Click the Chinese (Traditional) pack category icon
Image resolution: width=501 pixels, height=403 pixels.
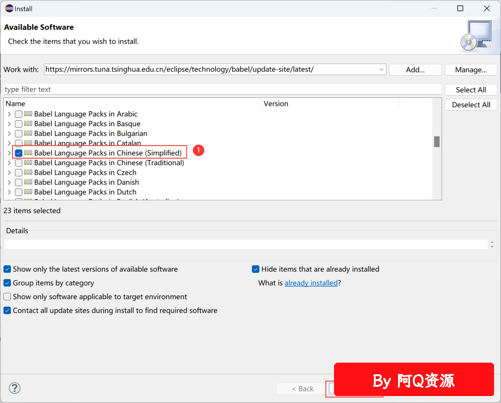click(x=28, y=162)
